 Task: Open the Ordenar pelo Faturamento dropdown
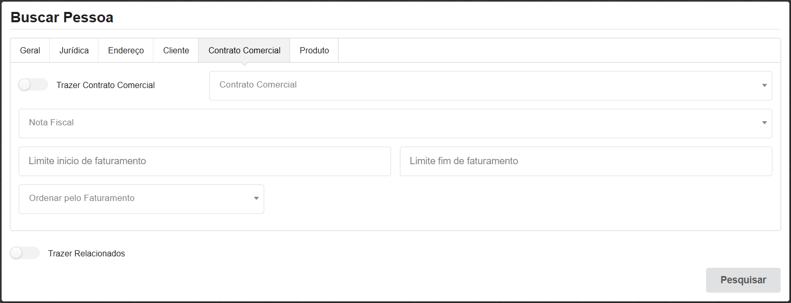click(x=135, y=199)
